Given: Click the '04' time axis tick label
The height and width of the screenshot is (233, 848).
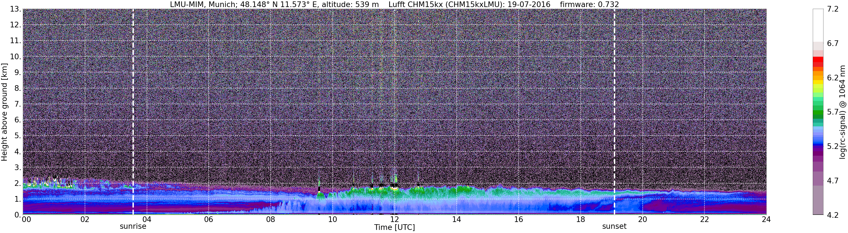Looking at the screenshot, I should (x=147, y=219).
